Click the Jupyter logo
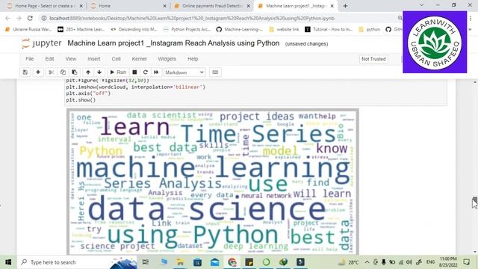Screen dimensions: 478x269 (x=42, y=43)
